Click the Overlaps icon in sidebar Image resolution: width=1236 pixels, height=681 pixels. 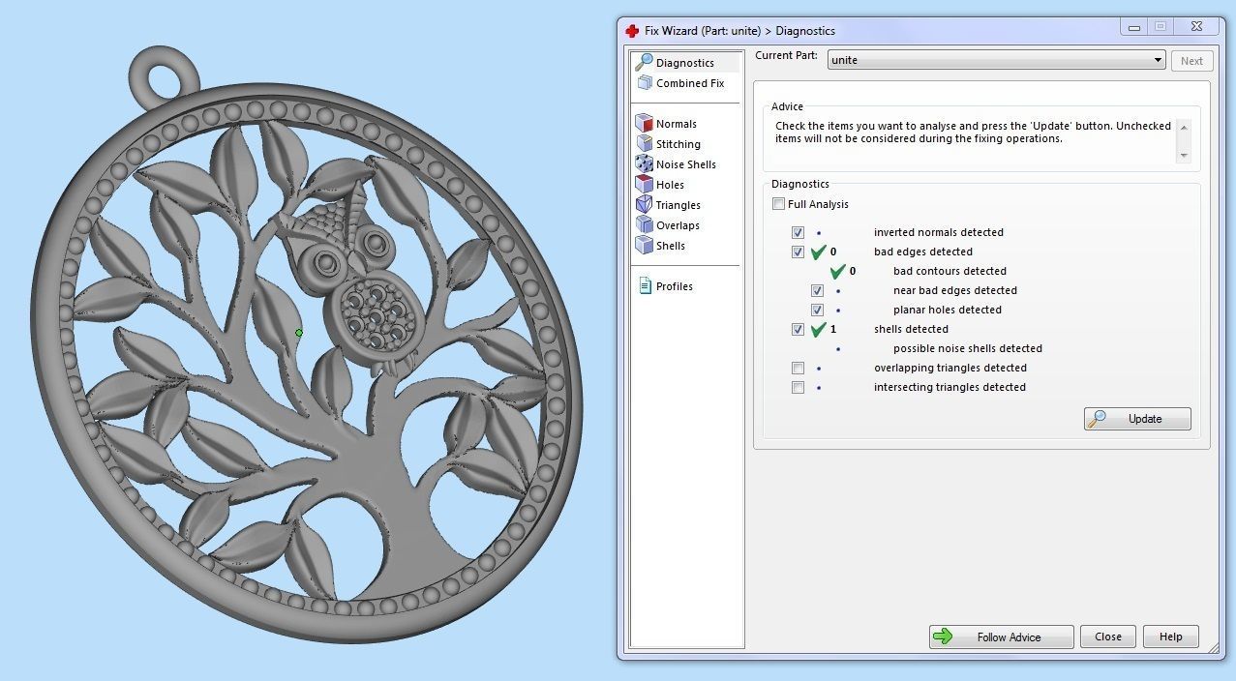click(x=644, y=225)
